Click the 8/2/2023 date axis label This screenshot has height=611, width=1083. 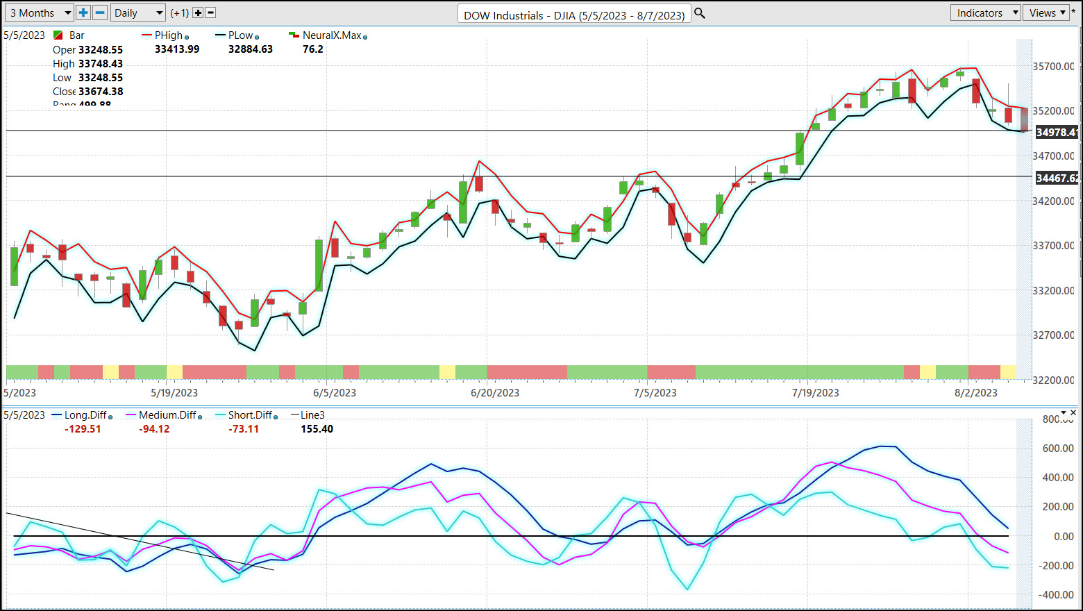pyautogui.click(x=976, y=393)
